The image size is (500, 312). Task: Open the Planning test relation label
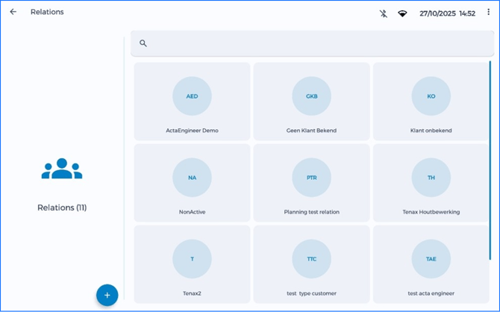311,212
